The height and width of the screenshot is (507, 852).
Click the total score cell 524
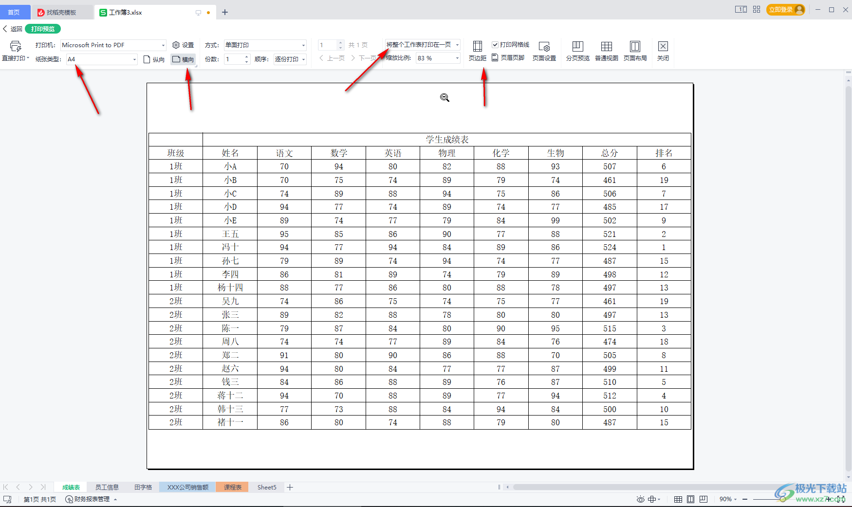click(x=610, y=247)
